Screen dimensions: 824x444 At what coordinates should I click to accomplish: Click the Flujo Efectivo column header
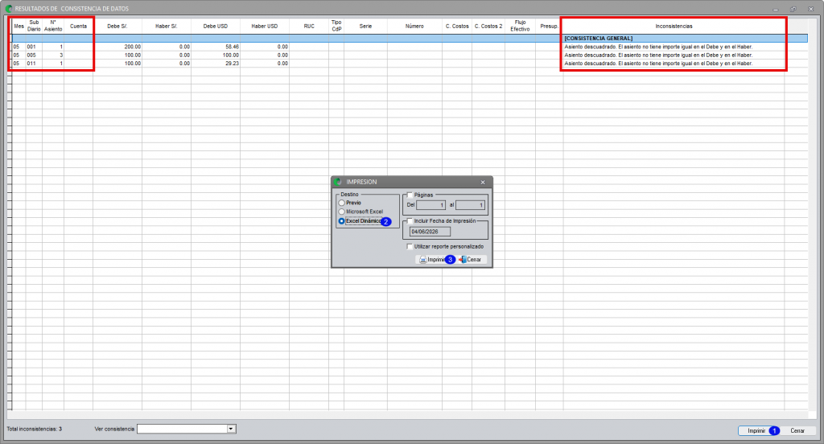click(521, 27)
